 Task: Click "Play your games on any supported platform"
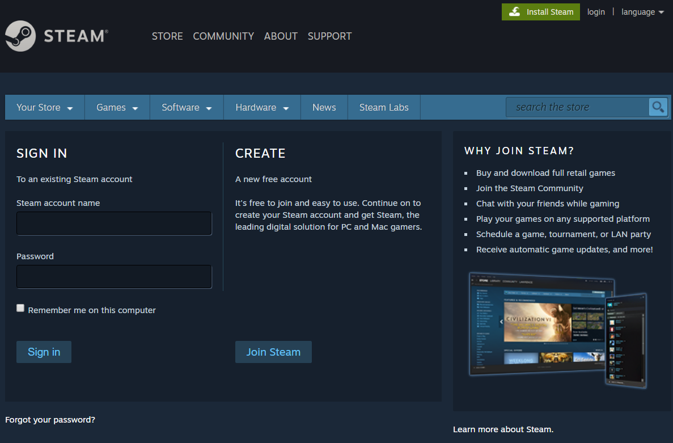pos(562,219)
